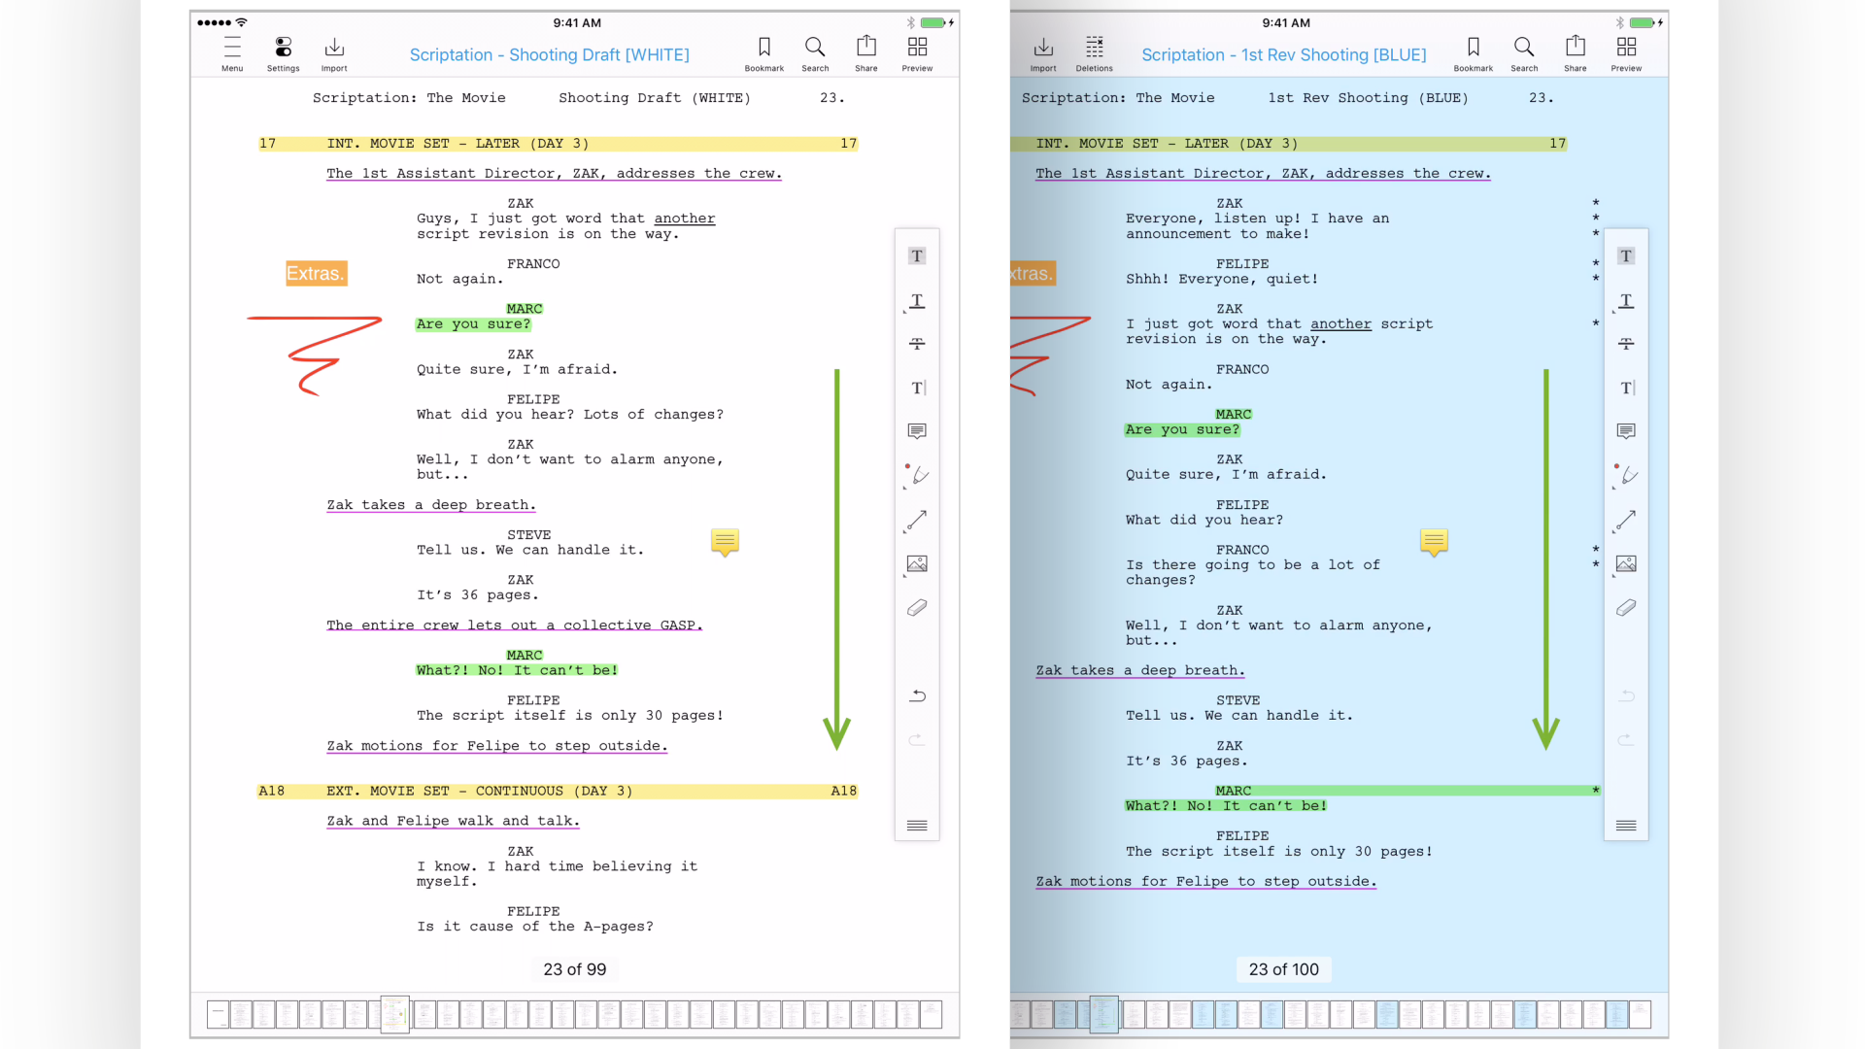Undo last annotation in left palette
Screen dimensions: 1865x1049
917,695
